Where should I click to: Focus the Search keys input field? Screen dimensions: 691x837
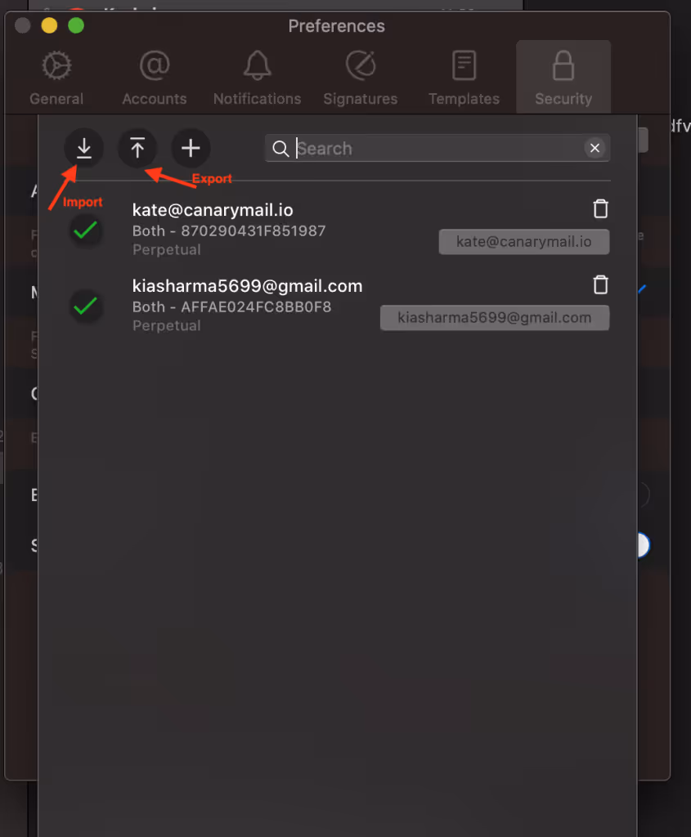(437, 148)
